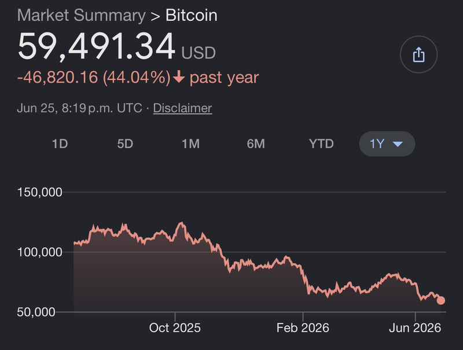Open the Disclaimer link
The image size is (463, 350).
point(182,108)
